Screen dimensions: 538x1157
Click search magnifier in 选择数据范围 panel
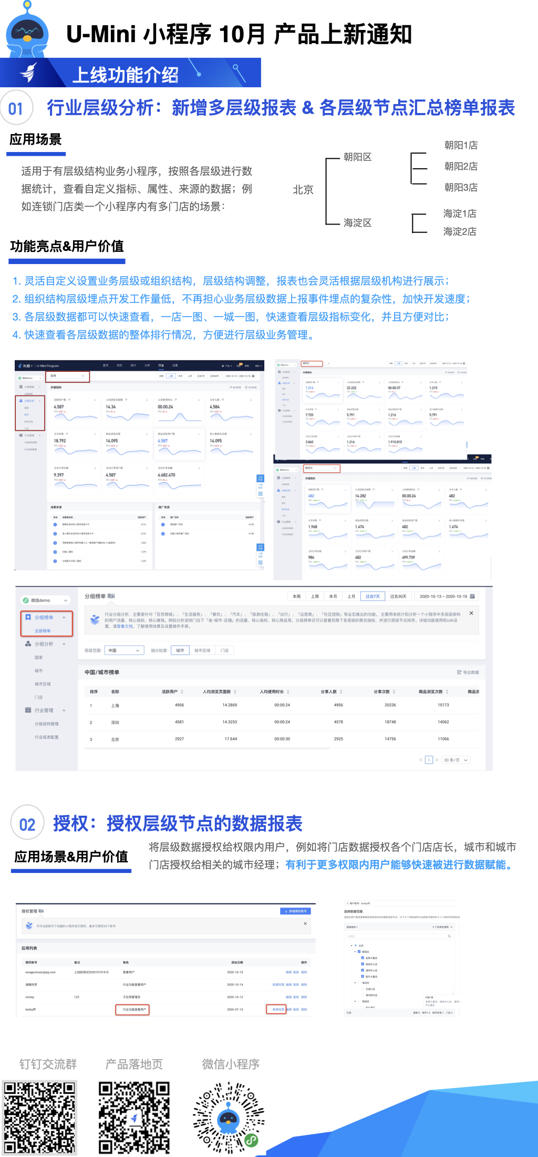(x=449, y=936)
